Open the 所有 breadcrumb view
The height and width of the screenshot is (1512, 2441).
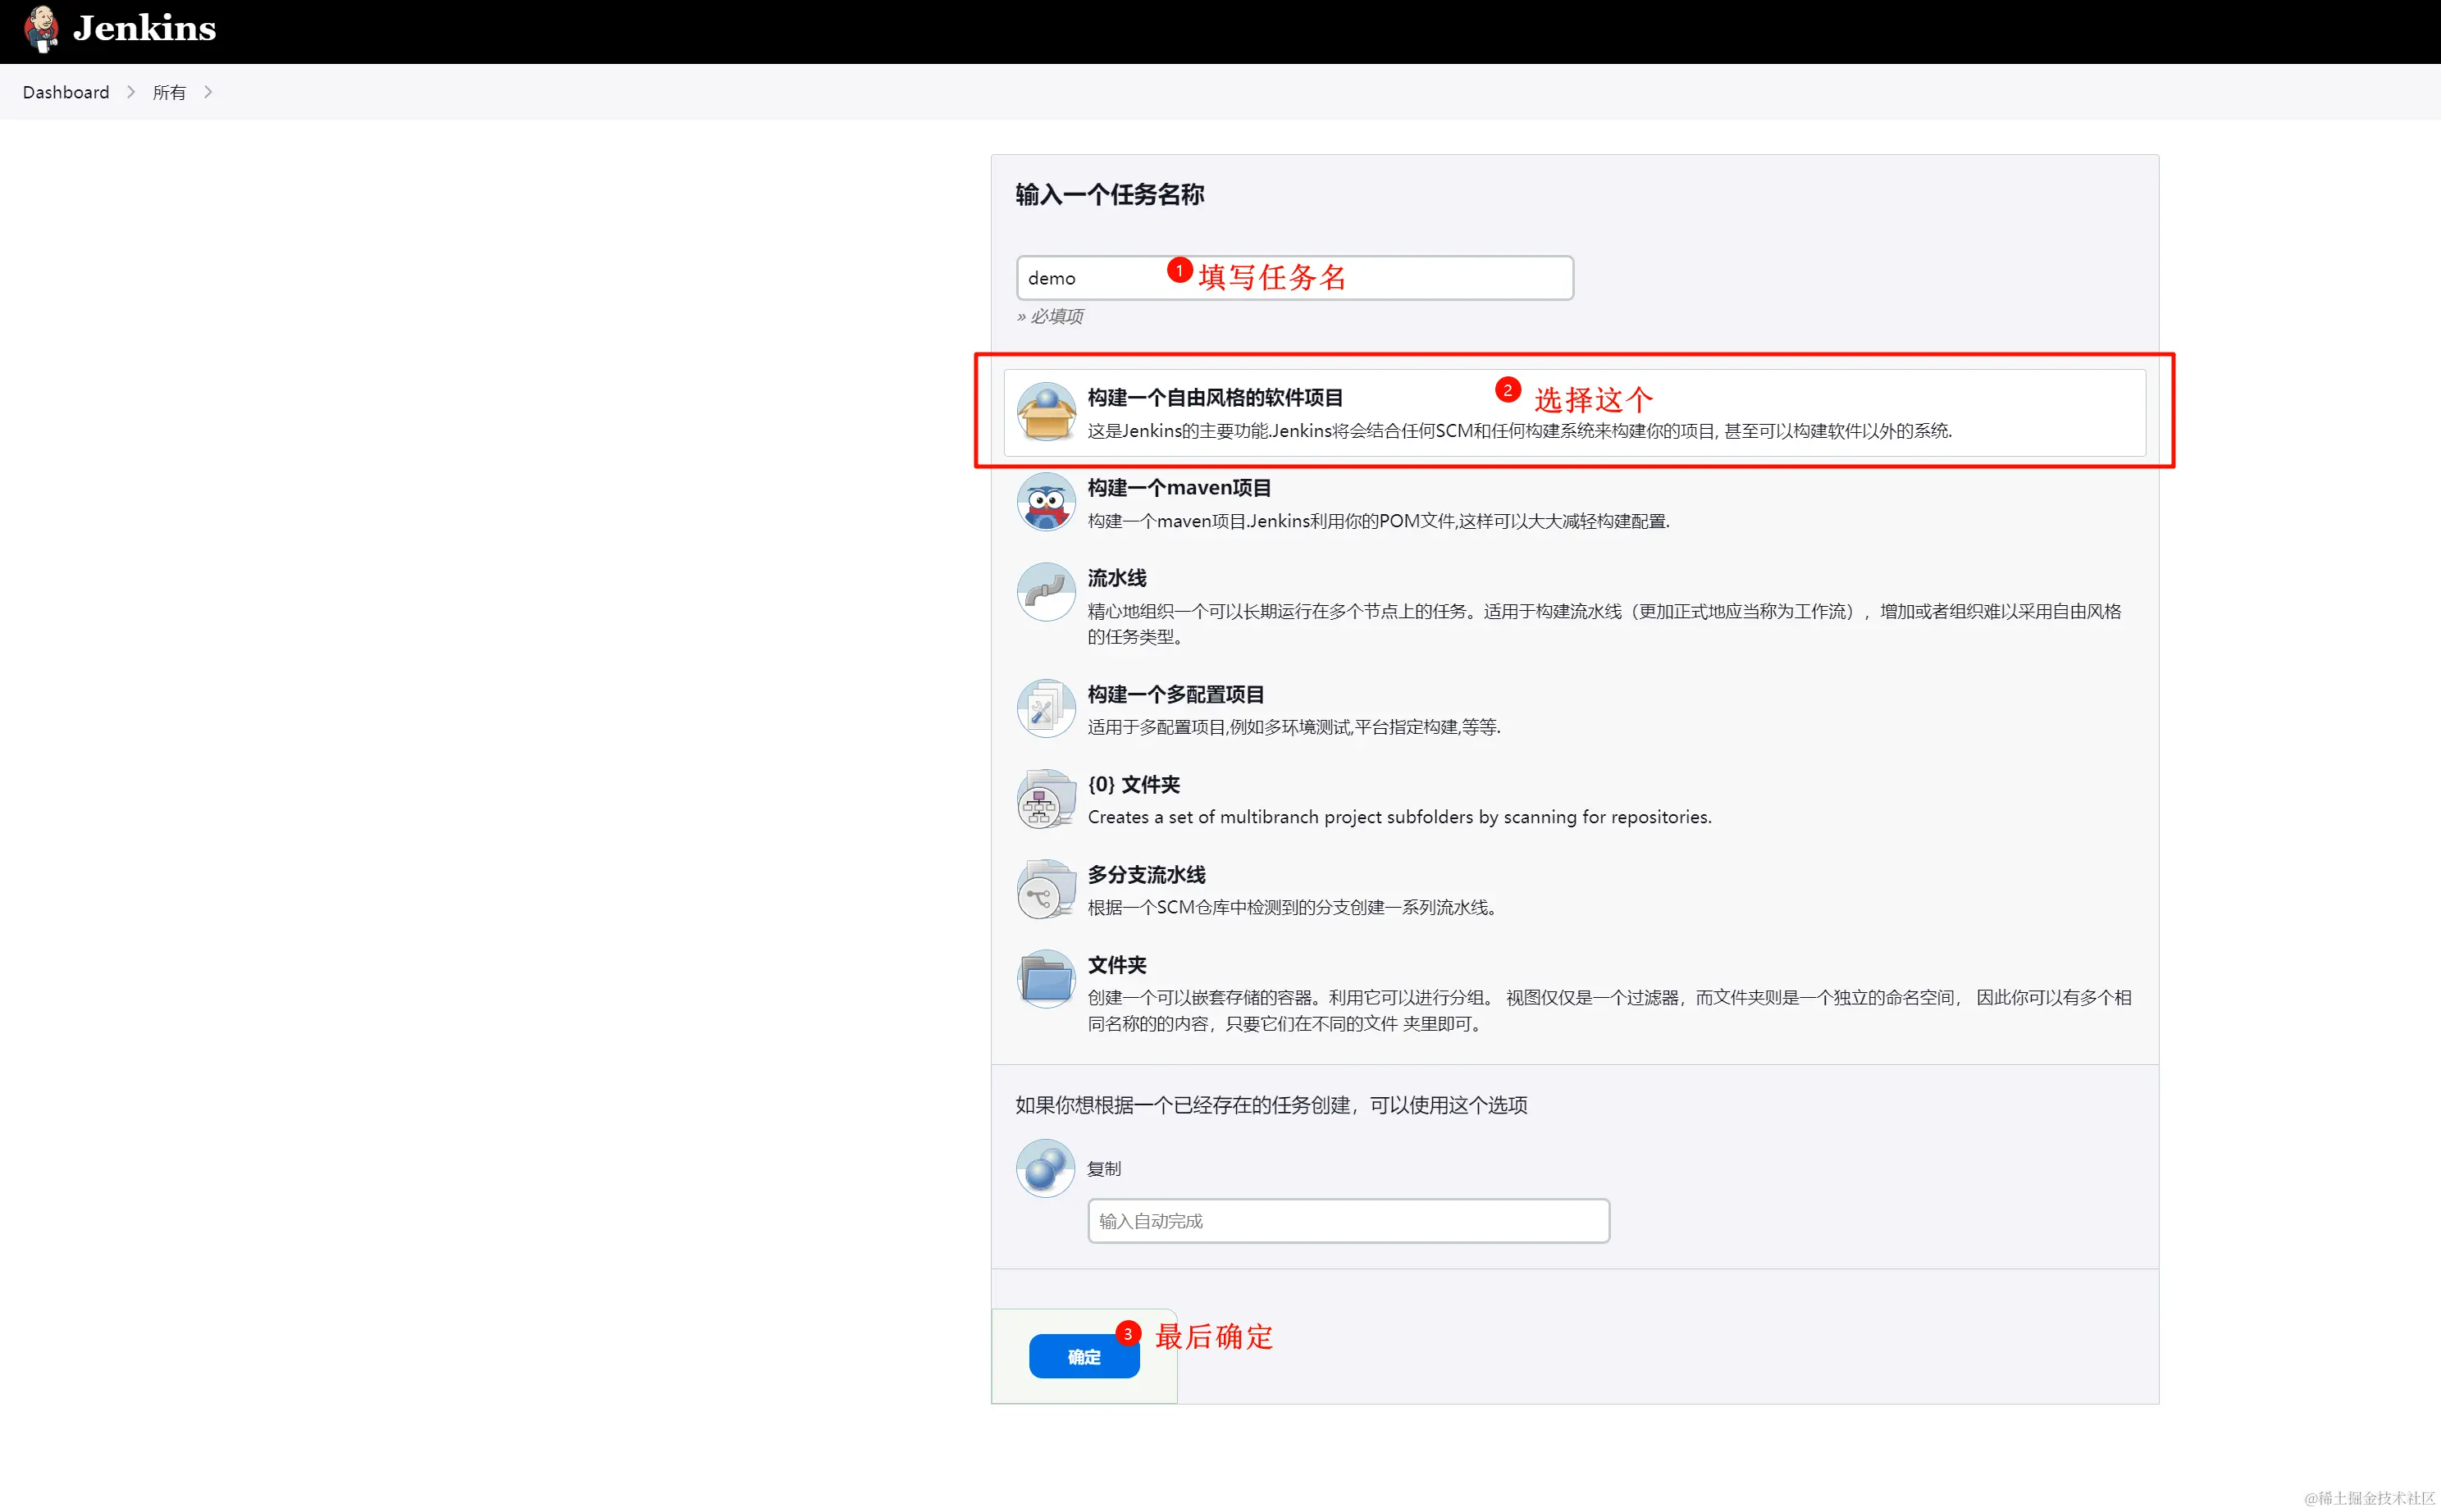coord(169,92)
